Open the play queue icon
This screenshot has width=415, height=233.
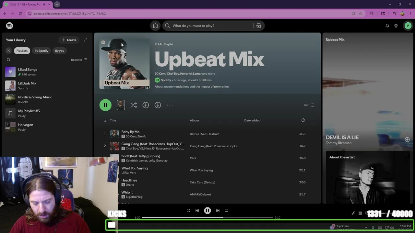[x=360, y=213]
